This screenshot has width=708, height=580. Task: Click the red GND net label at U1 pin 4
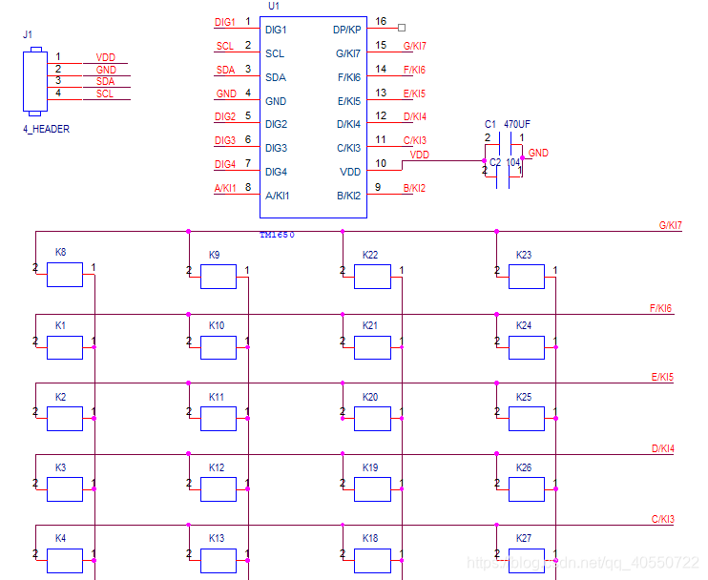click(226, 93)
